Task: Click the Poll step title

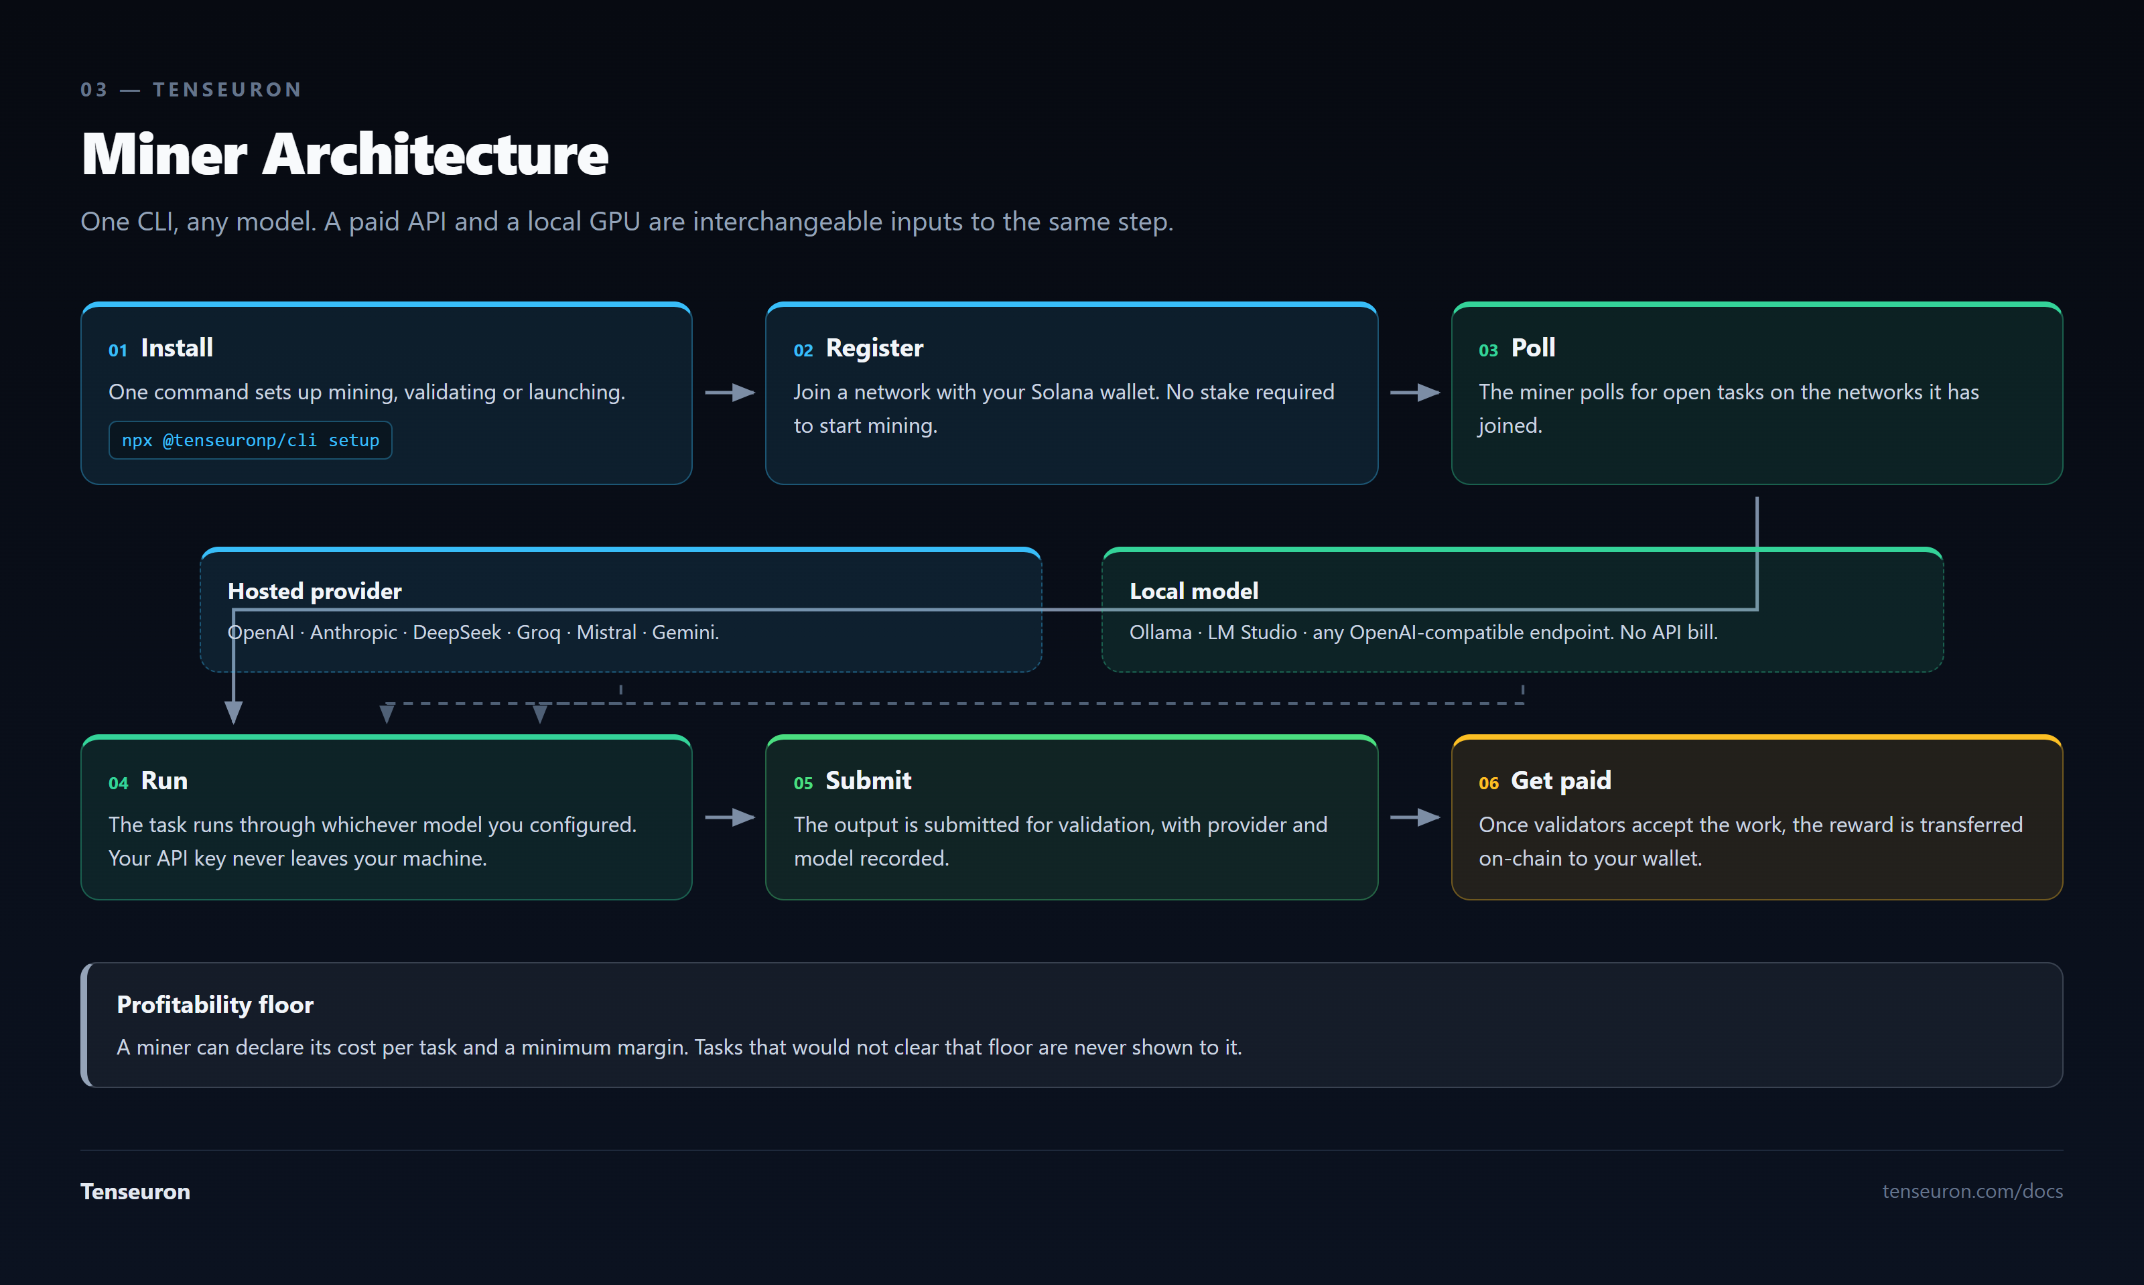Action: (x=1533, y=348)
